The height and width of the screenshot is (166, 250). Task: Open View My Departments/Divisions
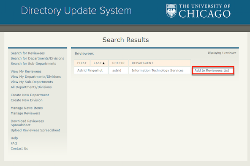pyautogui.click(x=36, y=77)
